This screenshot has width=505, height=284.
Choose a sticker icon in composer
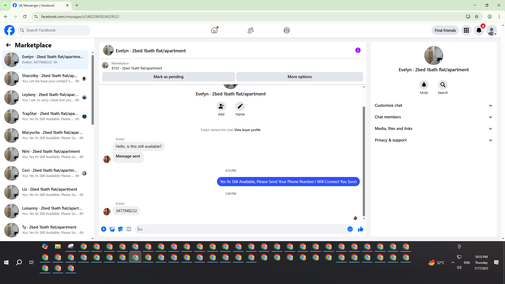120,229
